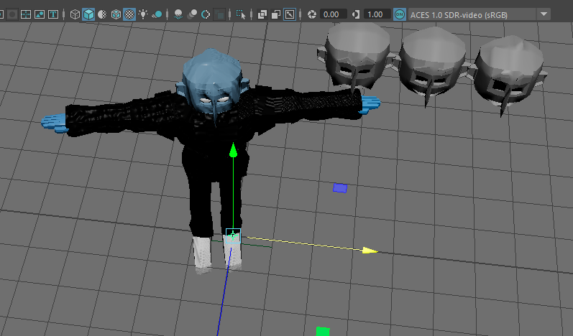Select Smooth Shade All display mode
Screen dimensions: 573x336
click(88, 14)
